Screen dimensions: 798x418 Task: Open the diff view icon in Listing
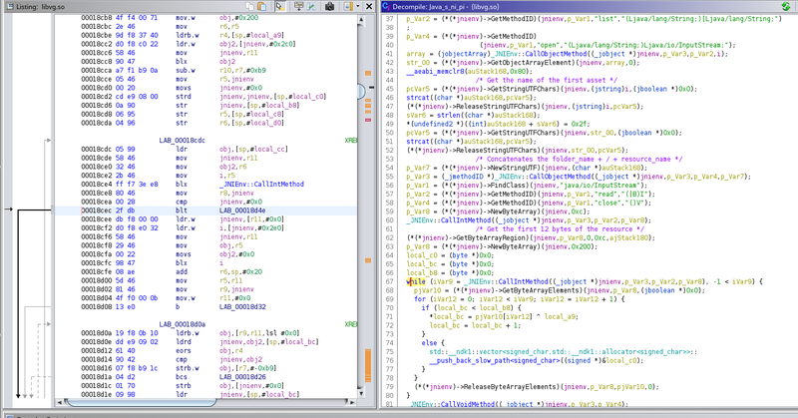(x=311, y=7)
